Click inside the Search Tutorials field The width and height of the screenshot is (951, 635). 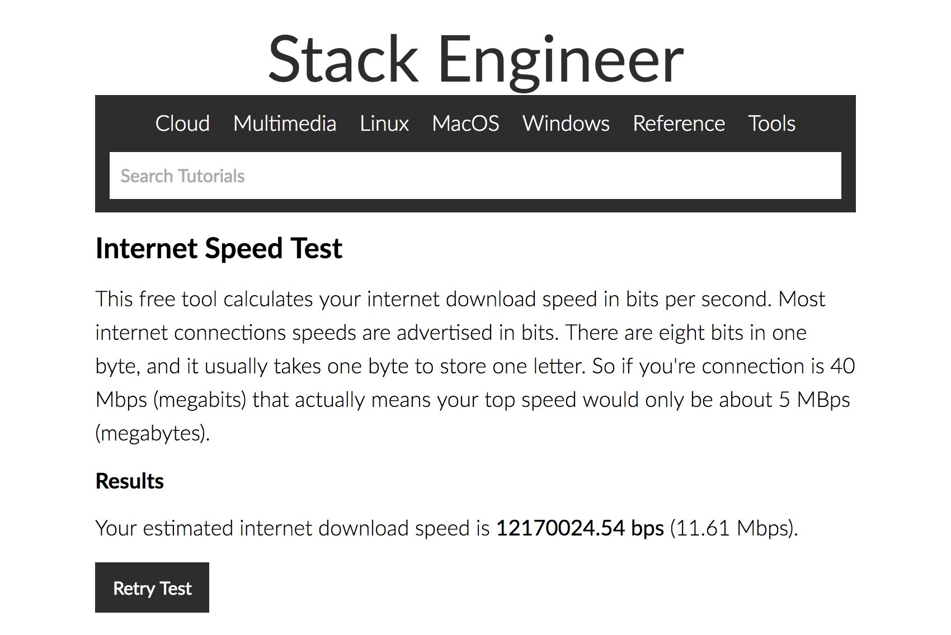point(475,175)
